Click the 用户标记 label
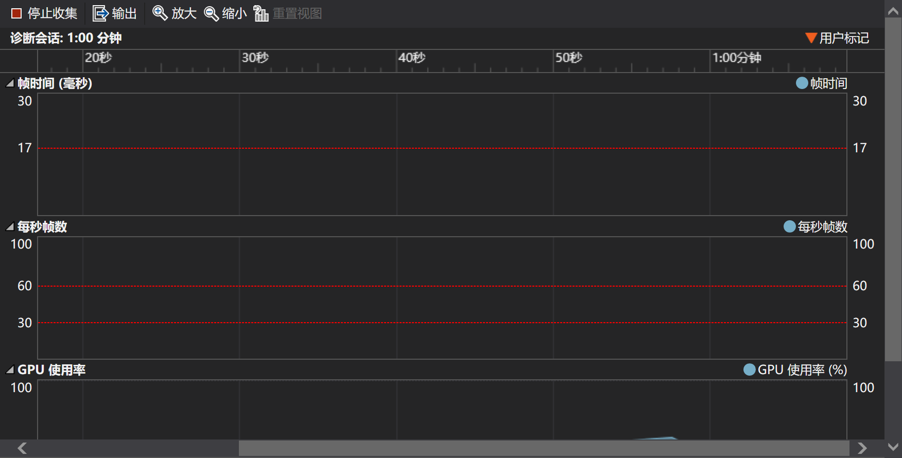This screenshot has height=458, width=902. tap(844, 38)
